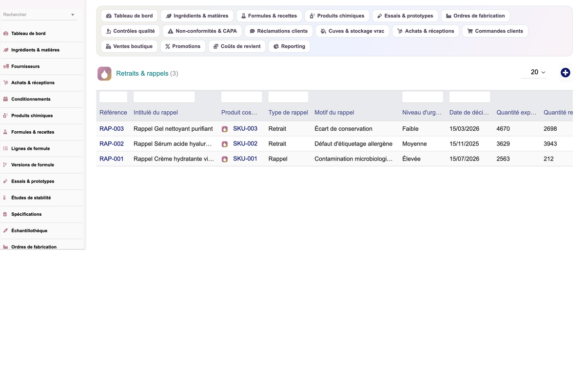
Task: Open the Coûts de revient tab
Action: pos(237,46)
